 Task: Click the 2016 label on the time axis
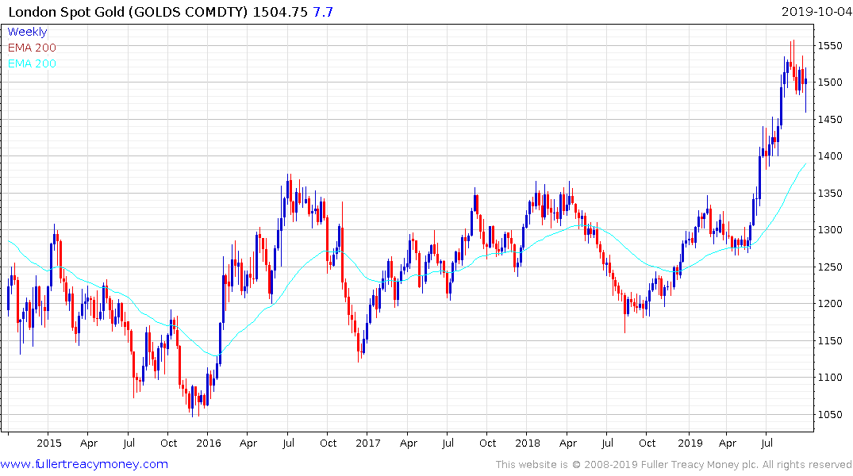(x=209, y=443)
